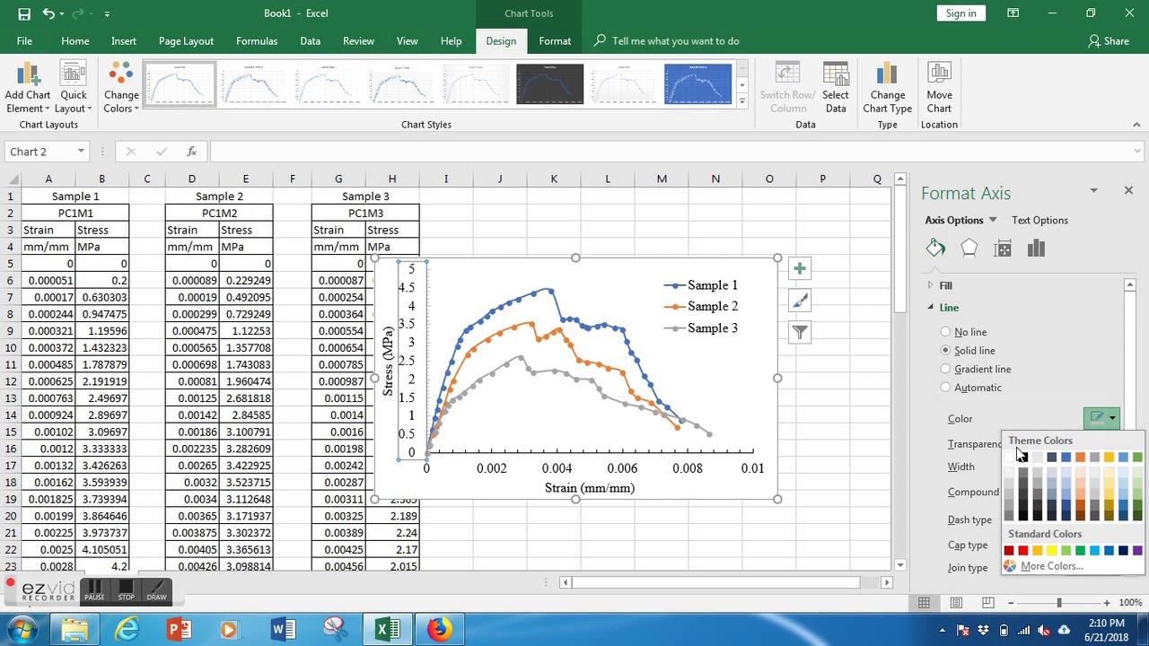The image size is (1149, 646).
Task: Click Move Chart button
Action: point(939,89)
